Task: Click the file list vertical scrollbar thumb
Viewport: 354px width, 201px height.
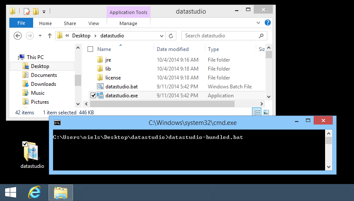Action: (x=269, y=55)
